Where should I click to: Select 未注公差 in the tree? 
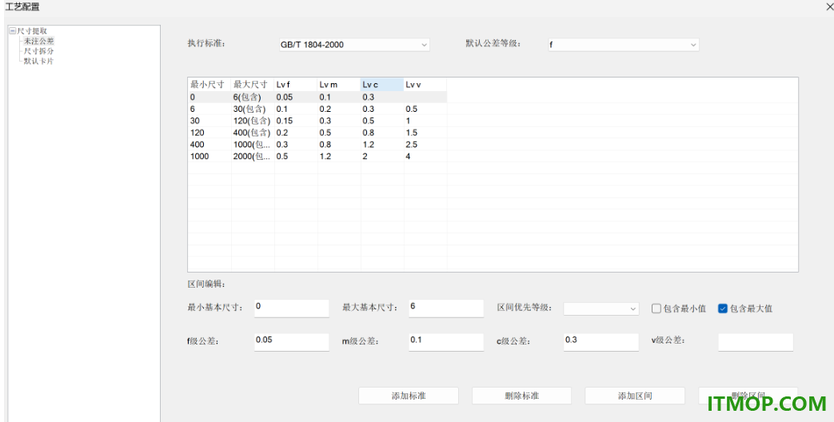(39, 41)
